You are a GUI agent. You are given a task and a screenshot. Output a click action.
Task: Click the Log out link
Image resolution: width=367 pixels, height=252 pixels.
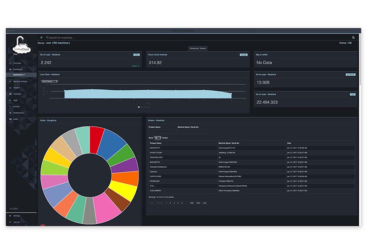coord(17,221)
